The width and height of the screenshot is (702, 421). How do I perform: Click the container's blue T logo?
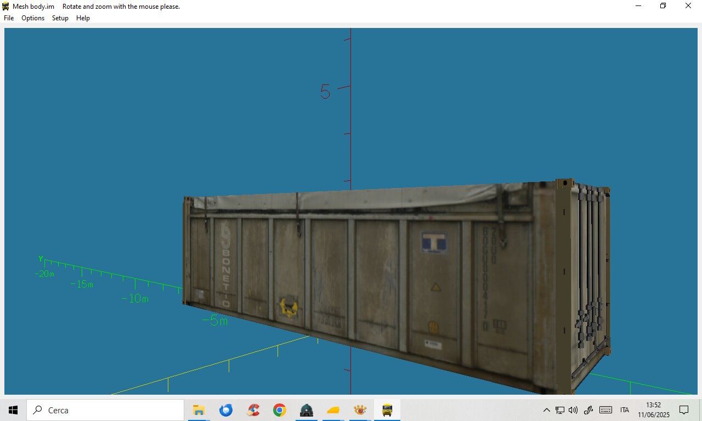coord(434,242)
